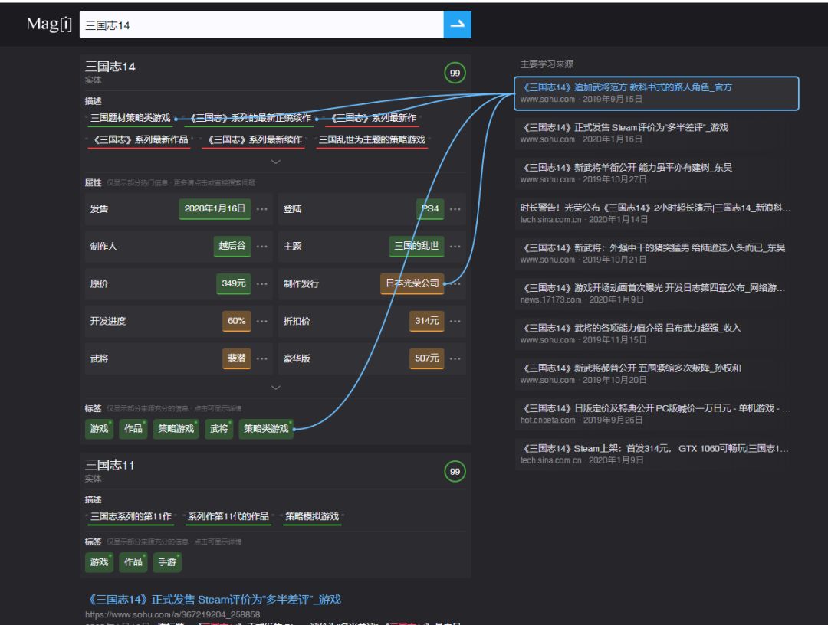Open the more dots beside PS4
Image resolution: width=828 pixels, height=625 pixels.
click(x=455, y=209)
